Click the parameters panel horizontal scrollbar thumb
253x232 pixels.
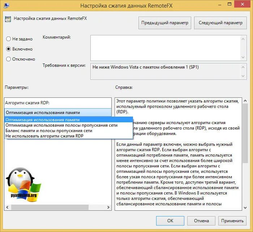click(50, 207)
